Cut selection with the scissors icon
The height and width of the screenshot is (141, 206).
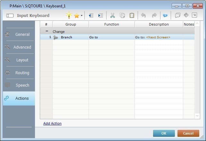pos(113,15)
